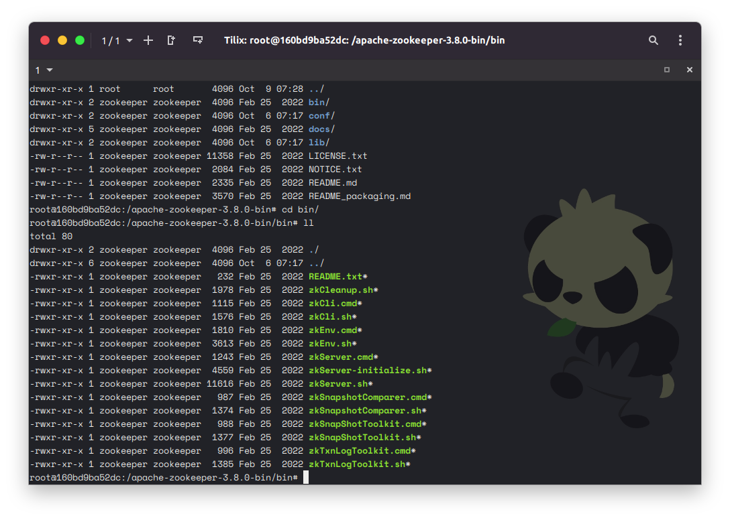The width and height of the screenshot is (730, 520).
Task: Click the zkServer.cmd file name
Action: click(341, 357)
